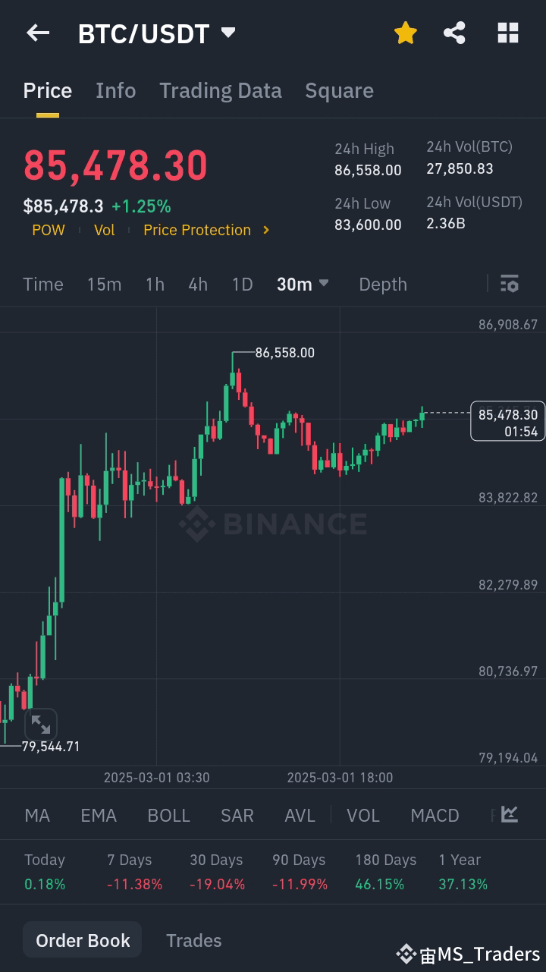This screenshot has width=546, height=972.
Task: Select the 1h timeframe
Action: click(155, 284)
